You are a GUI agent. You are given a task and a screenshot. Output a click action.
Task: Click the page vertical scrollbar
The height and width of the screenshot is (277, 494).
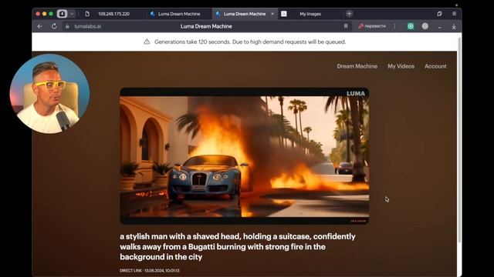(x=459, y=140)
